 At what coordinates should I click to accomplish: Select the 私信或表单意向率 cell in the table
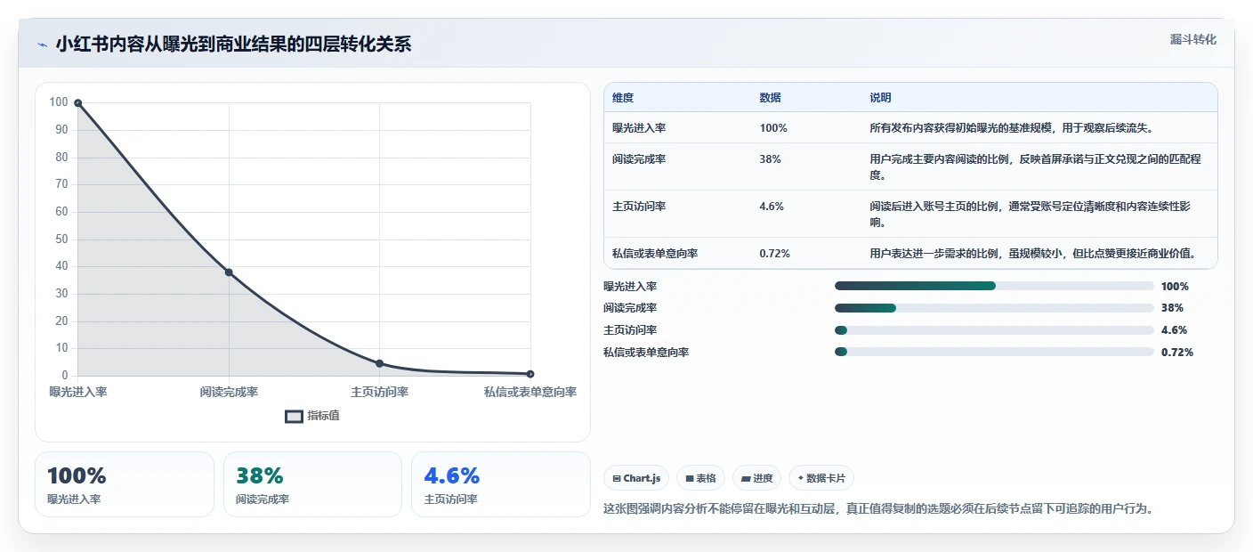tap(655, 253)
